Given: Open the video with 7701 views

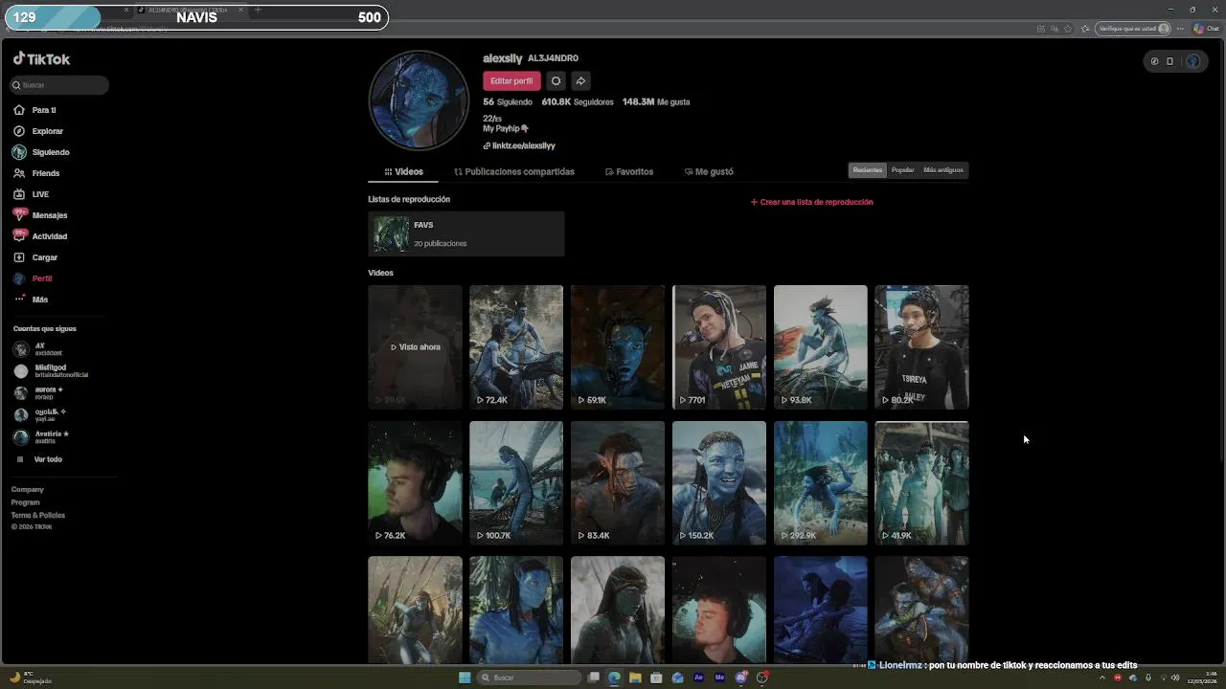Looking at the screenshot, I should point(719,347).
